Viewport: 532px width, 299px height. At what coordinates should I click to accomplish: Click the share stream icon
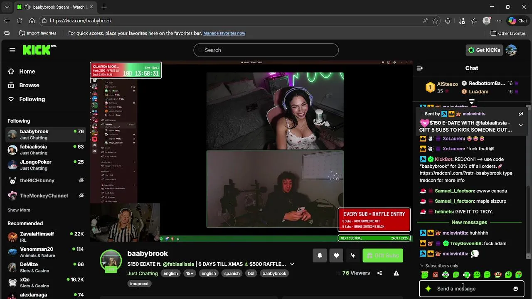pyautogui.click(x=379, y=273)
